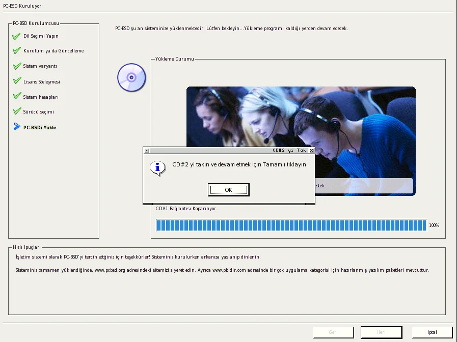Select the PC-BSDi Yükle step
This screenshot has width=457, height=342.
coord(40,127)
